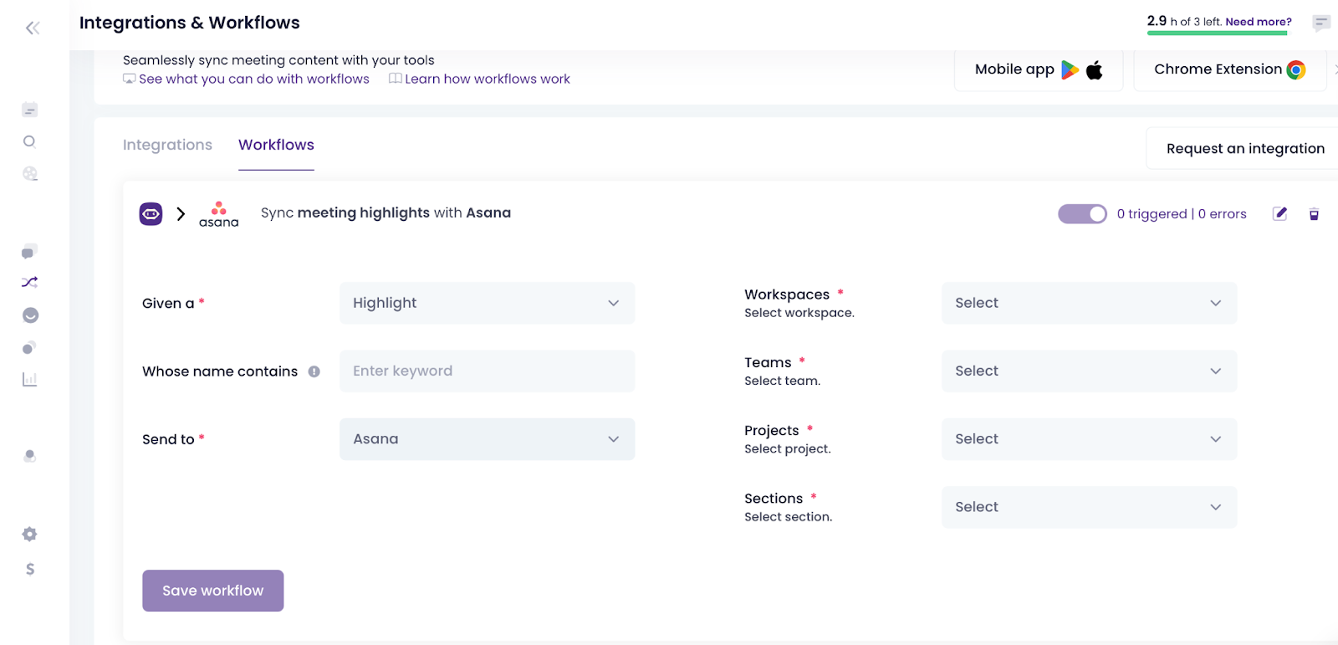Click the Save workflow button
Screen dimensions: 1338x645
(212, 591)
